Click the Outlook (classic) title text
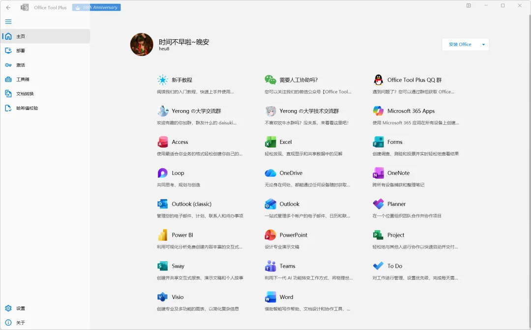The height and width of the screenshot is (330, 531). tap(191, 204)
